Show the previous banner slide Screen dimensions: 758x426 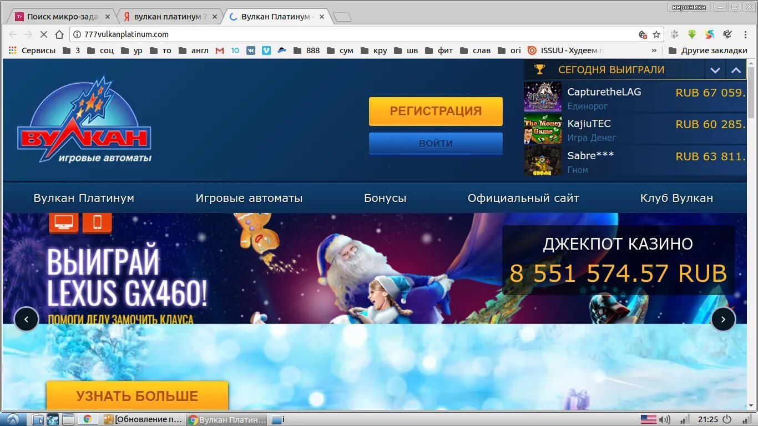[26, 319]
